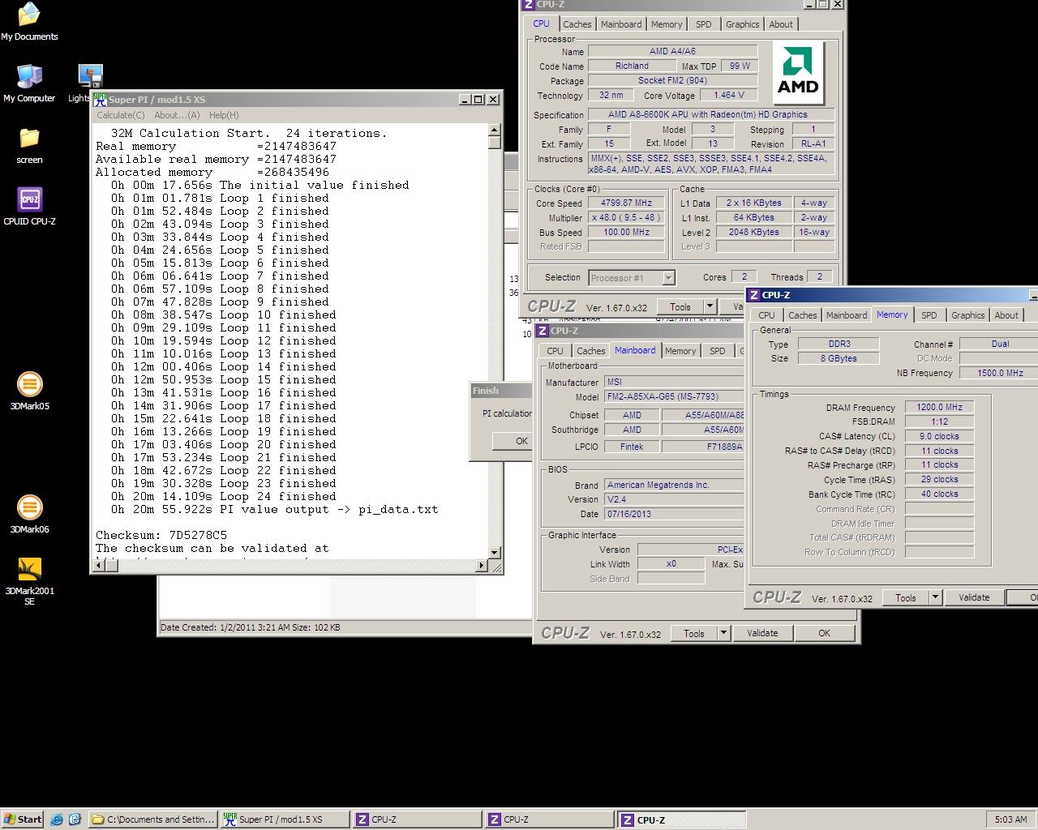Click DRAM Frequency value 1200.0 MHz
The image size is (1038, 830).
pos(939,408)
